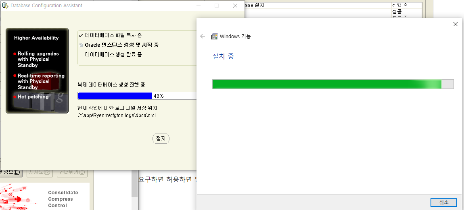This screenshot has height=210, width=464.
Task: Click the 설치 중 heading in Windows 기능
Action: [223, 56]
